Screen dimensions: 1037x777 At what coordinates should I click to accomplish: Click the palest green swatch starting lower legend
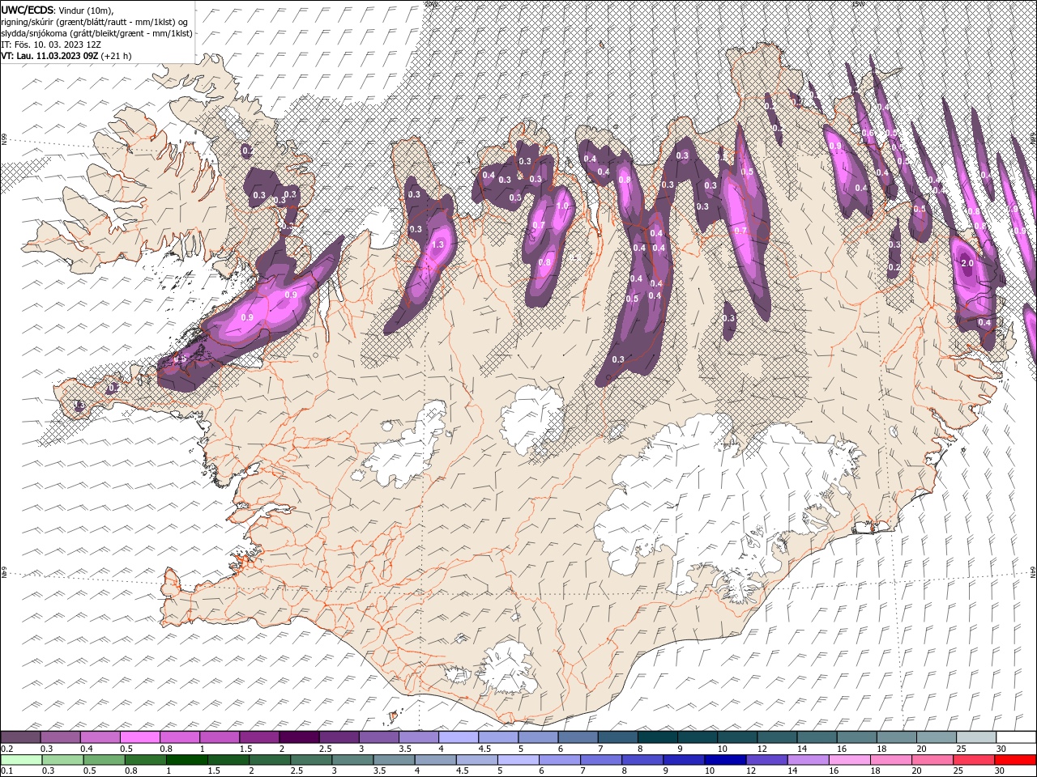coord(20,760)
